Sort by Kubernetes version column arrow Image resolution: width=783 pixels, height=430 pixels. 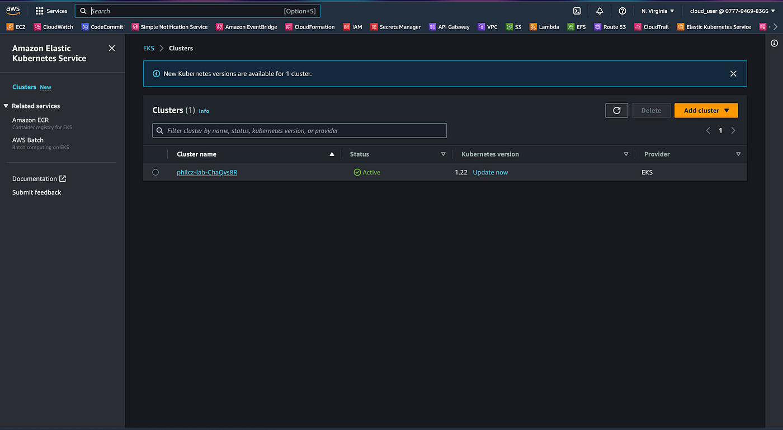(626, 154)
